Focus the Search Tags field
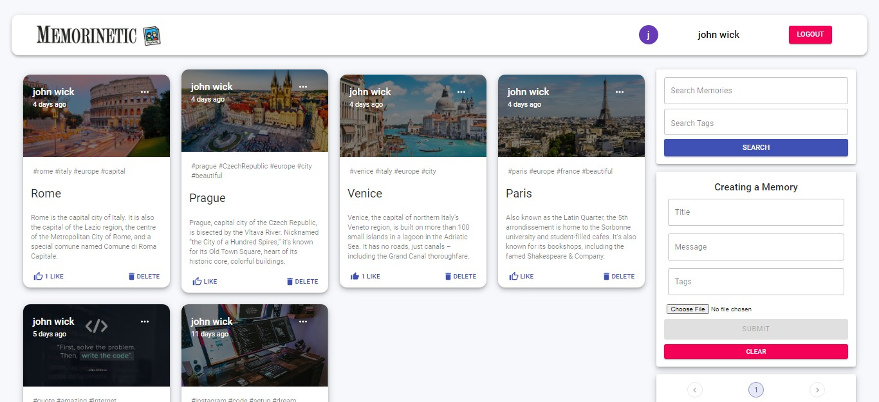879x402 pixels. 756,122
